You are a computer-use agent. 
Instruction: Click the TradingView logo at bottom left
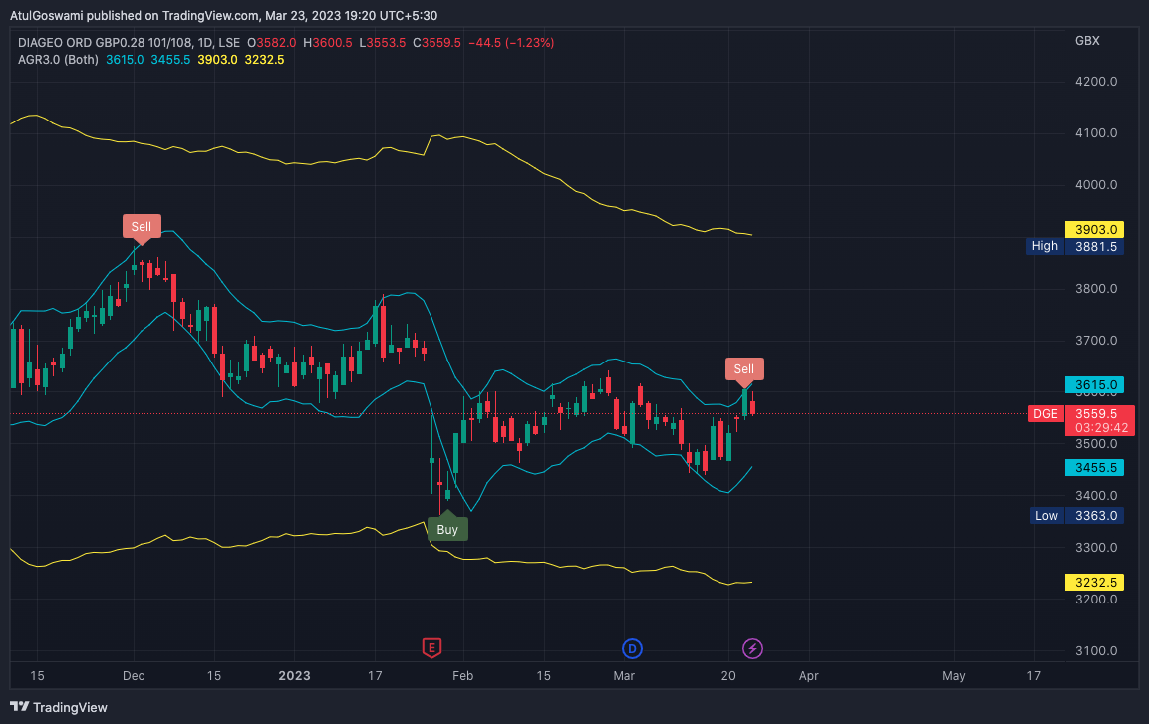coord(59,707)
